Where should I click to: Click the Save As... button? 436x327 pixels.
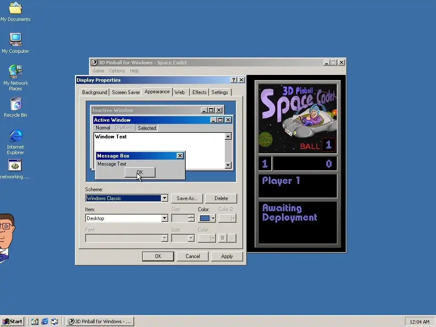pos(187,198)
